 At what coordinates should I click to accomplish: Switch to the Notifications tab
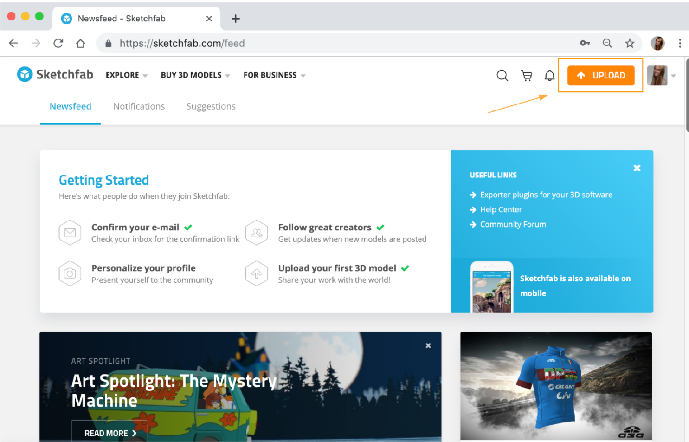click(139, 106)
